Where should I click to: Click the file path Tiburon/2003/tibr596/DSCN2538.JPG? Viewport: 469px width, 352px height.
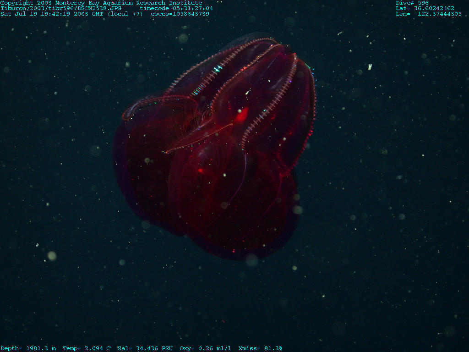point(61,8)
